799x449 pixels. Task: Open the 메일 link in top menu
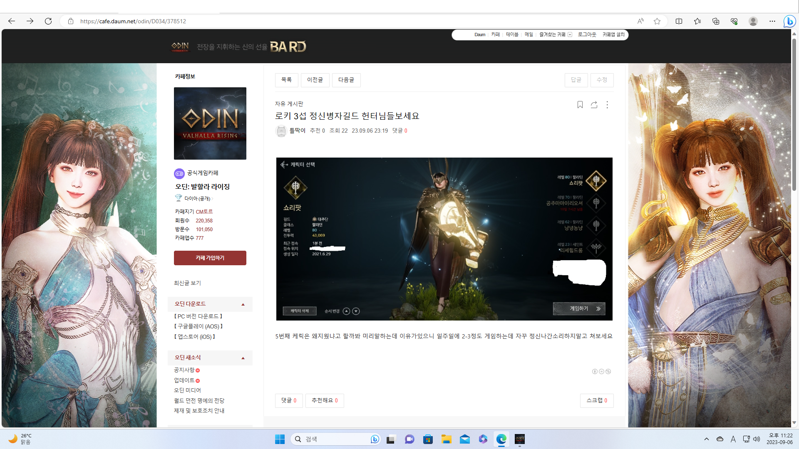[529, 35]
